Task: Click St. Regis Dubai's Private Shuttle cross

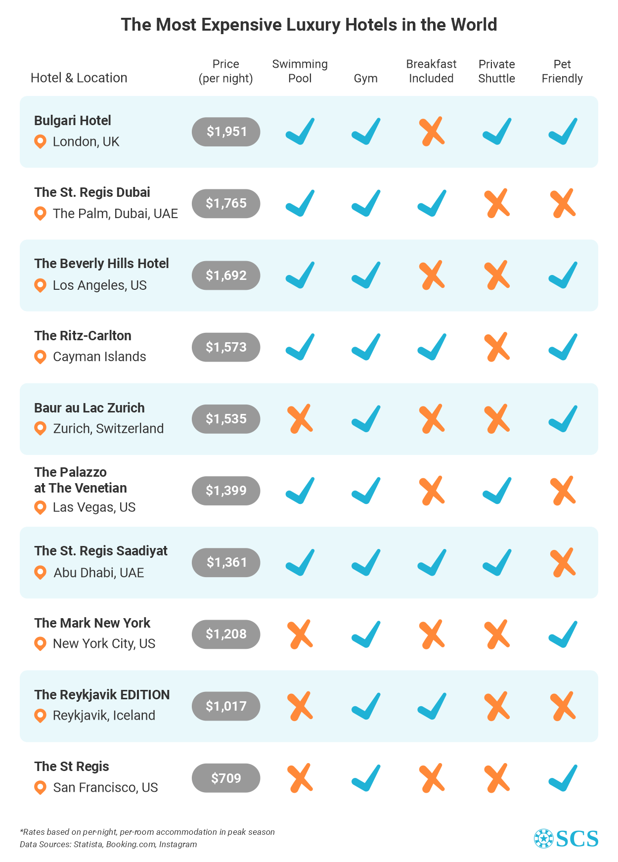Action: (497, 203)
